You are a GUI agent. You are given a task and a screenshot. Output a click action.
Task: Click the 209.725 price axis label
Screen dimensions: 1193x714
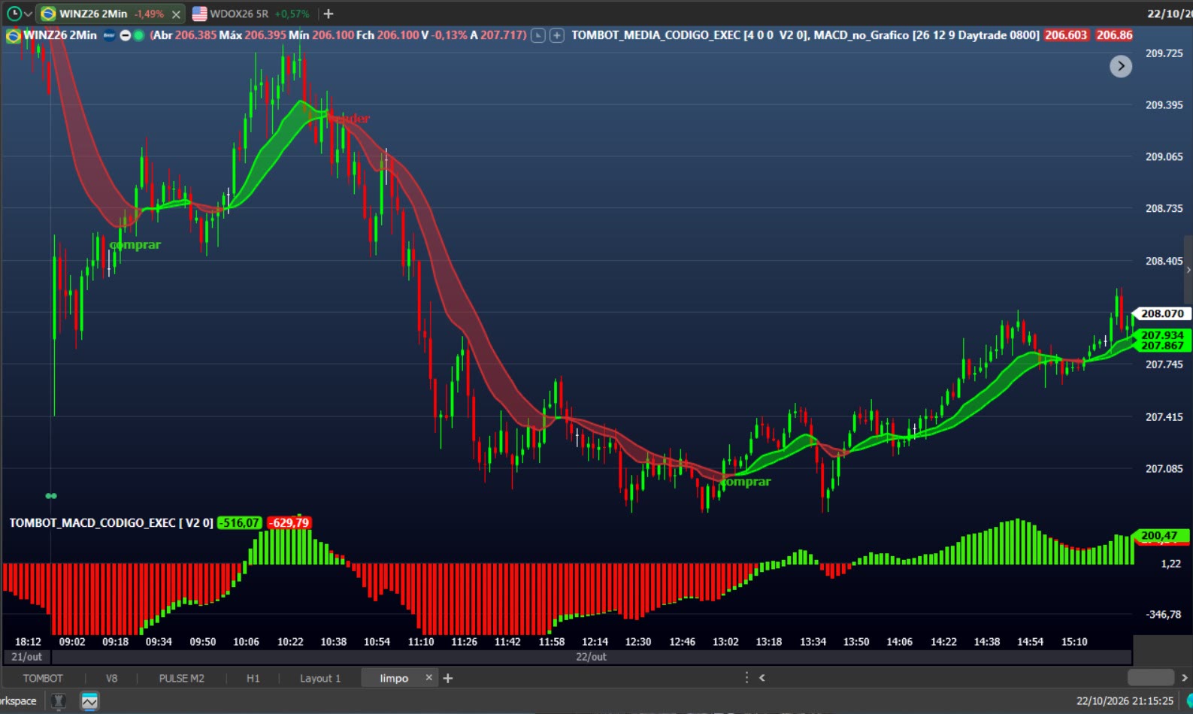pos(1164,53)
